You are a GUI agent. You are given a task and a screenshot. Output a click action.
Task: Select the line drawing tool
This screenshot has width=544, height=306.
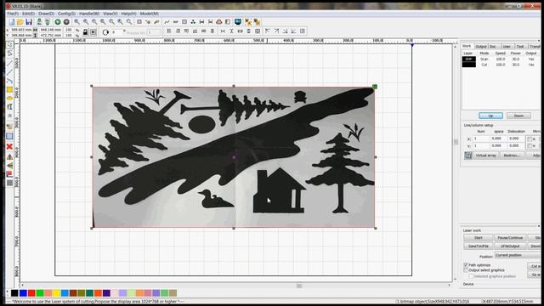point(9,63)
